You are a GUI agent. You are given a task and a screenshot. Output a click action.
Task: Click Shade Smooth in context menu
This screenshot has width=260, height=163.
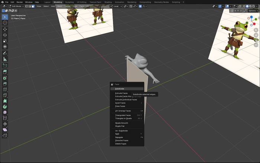coord(121,123)
